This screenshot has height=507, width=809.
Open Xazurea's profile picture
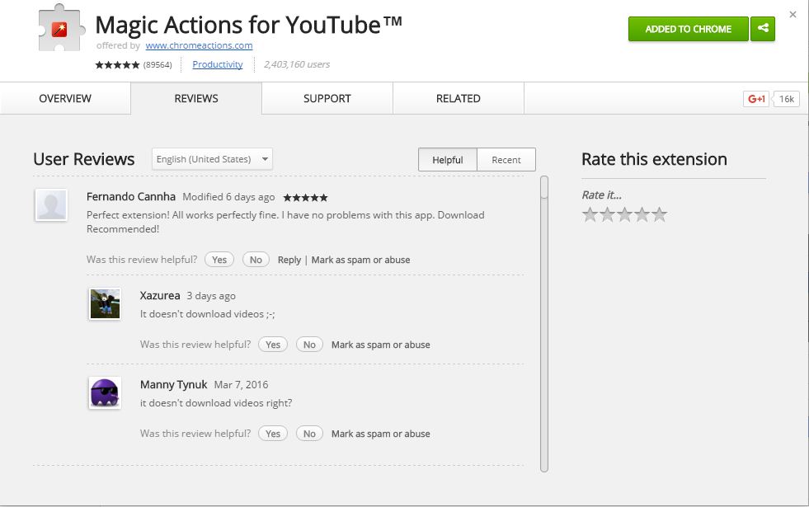[x=105, y=303]
